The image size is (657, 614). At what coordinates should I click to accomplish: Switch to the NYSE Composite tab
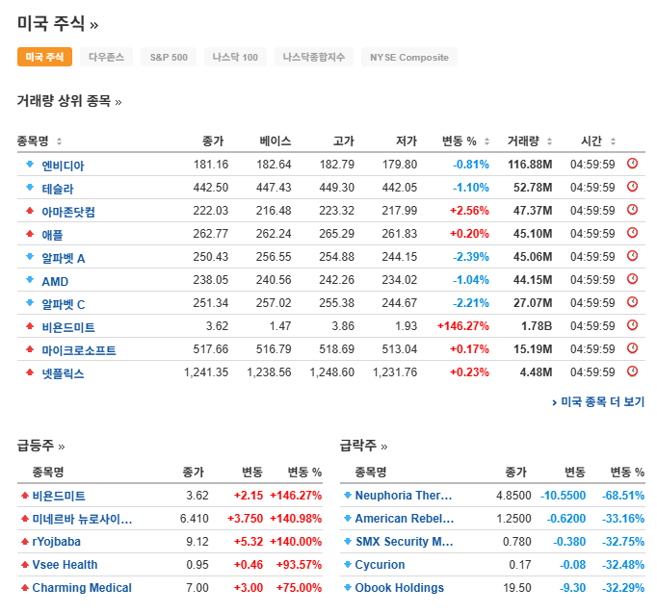click(409, 57)
